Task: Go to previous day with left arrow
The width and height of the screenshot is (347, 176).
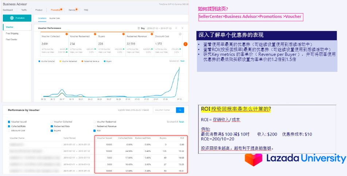Action: 176,28
